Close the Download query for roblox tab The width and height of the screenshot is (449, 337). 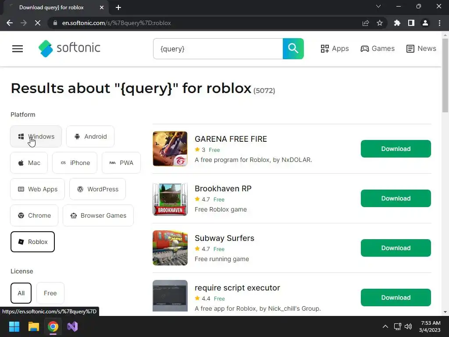pos(102,7)
